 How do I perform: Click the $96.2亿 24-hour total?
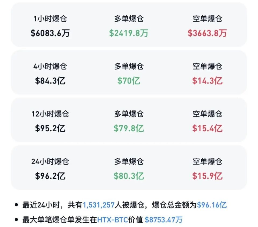50,176
